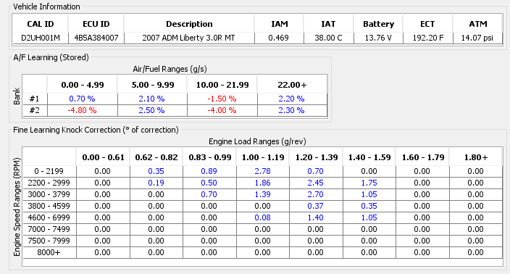
Task: Select knock correction value 0.50
Action: [x=210, y=183]
